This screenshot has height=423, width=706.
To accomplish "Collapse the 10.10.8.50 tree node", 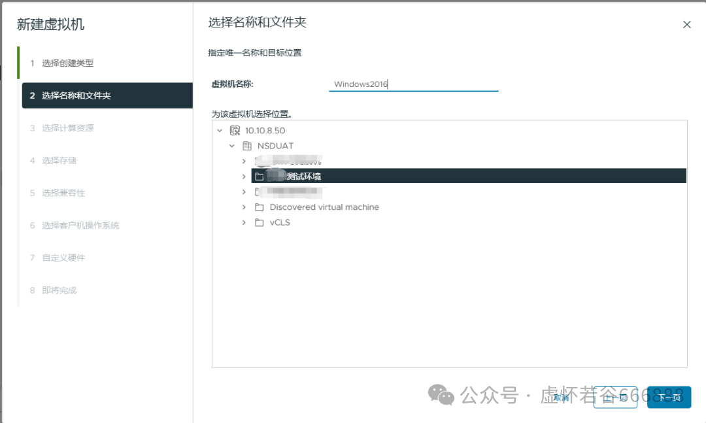I will click(x=220, y=131).
